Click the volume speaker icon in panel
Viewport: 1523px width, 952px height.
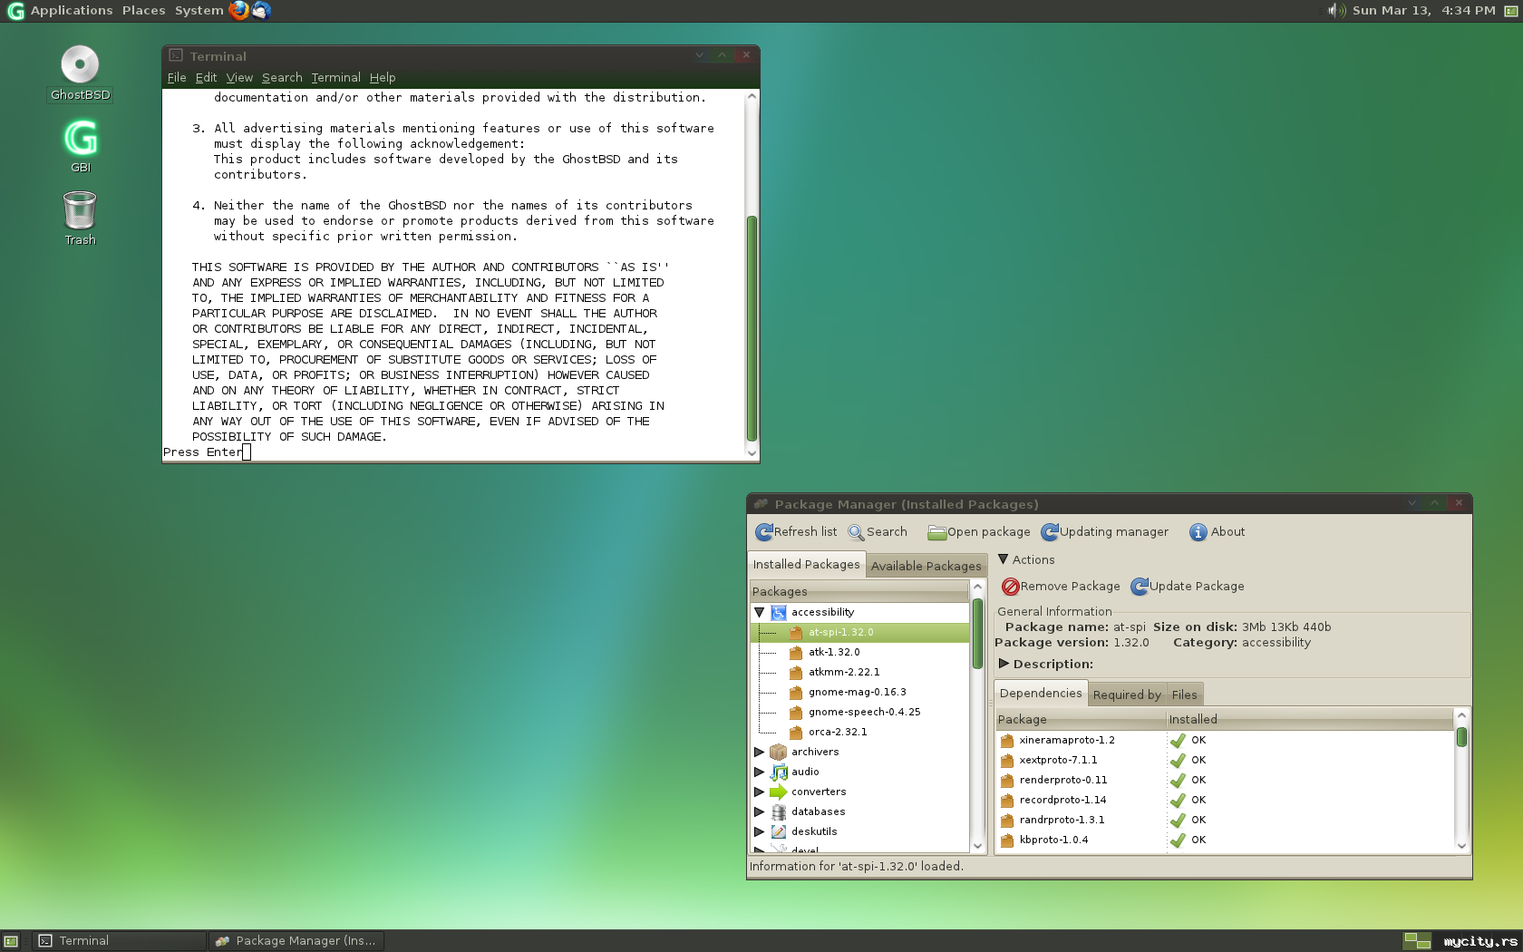(1336, 10)
